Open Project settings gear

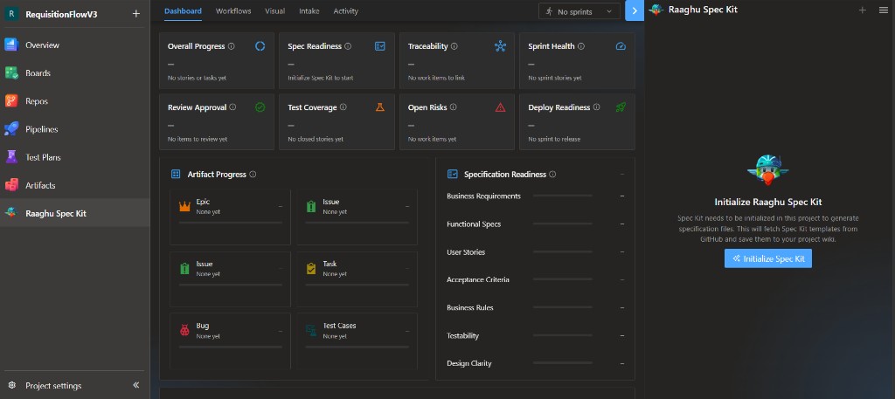(12, 386)
